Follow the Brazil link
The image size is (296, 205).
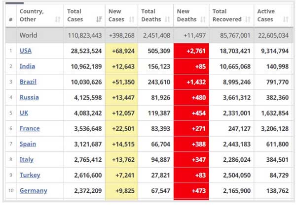[28, 82]
